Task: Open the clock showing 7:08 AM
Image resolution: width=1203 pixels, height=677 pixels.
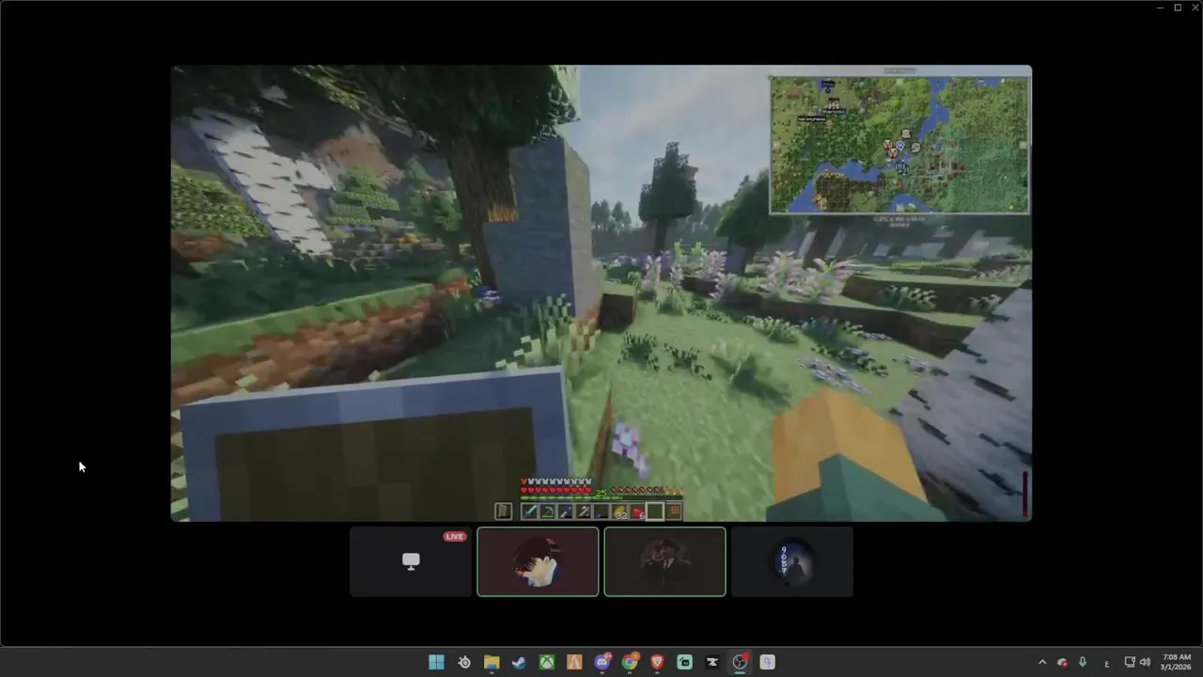Action: pyautogui.click(x=1177, y=662)
